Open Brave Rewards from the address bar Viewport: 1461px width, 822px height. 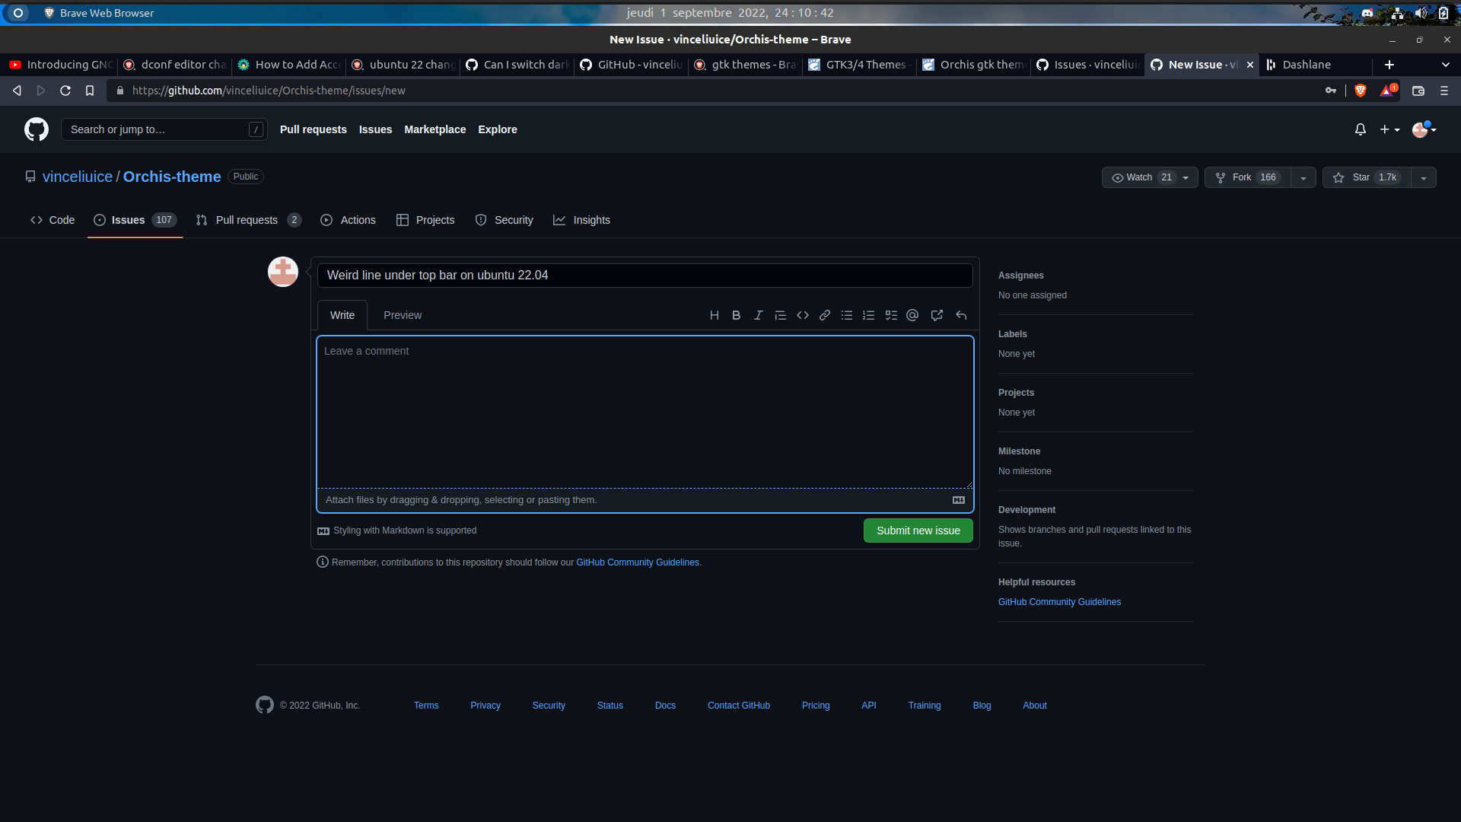[x=1387, y=90]
